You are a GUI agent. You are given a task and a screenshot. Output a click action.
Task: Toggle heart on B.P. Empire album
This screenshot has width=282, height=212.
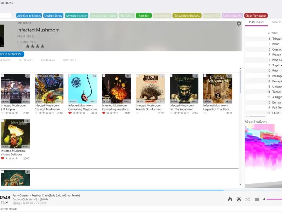pyautogui.click(x=2, y=113)
